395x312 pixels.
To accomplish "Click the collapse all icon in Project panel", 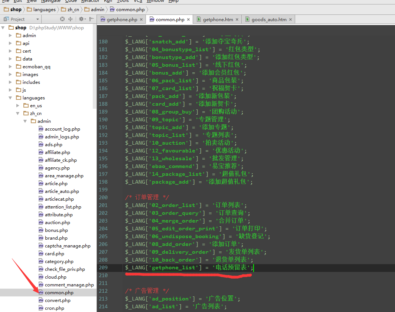I will point(70,19).
